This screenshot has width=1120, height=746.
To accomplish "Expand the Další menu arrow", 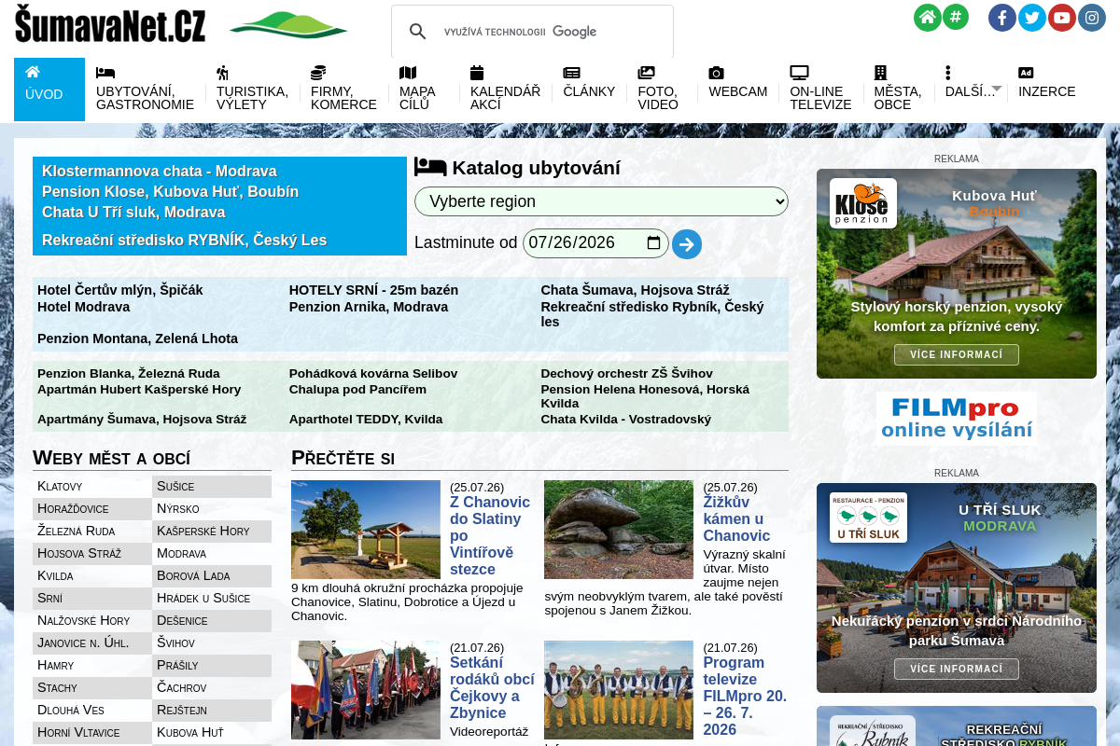I will tap(997, 89).
